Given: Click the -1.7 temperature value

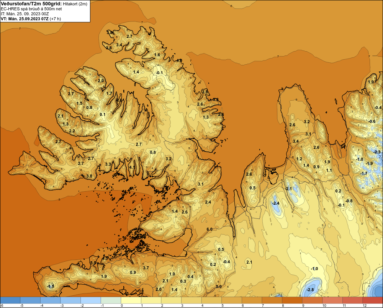Looking at the screenshot, I should (x=364, y=173).
